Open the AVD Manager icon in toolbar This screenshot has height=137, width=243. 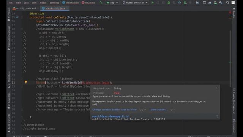coord(215,3)
